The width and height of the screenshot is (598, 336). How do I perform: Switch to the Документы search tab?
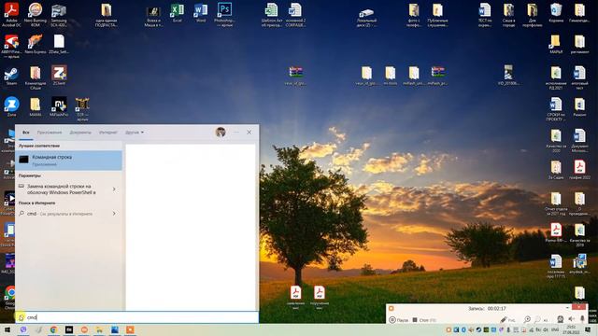click(80, 133)
